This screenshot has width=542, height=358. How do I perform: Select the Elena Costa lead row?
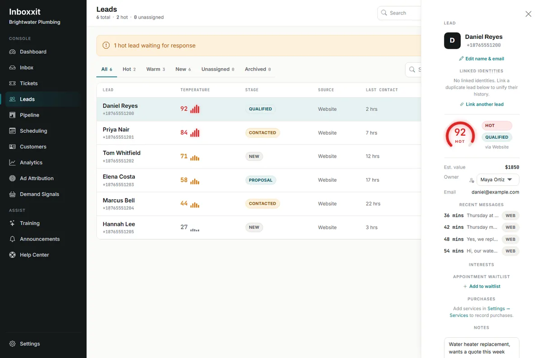pyautogui.click(x=259, y=180)
